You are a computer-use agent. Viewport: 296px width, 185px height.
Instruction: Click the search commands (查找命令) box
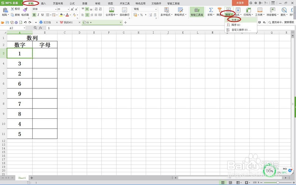tap(281, 23)
